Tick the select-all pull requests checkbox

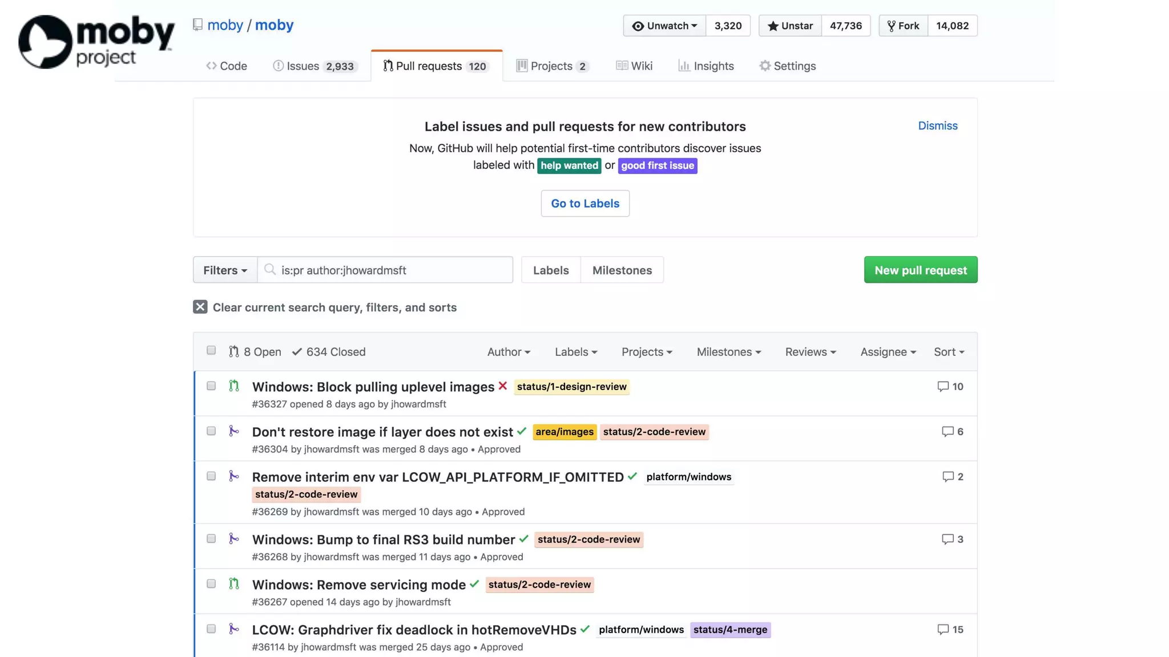pyautogui.click(x=211, y=350)
